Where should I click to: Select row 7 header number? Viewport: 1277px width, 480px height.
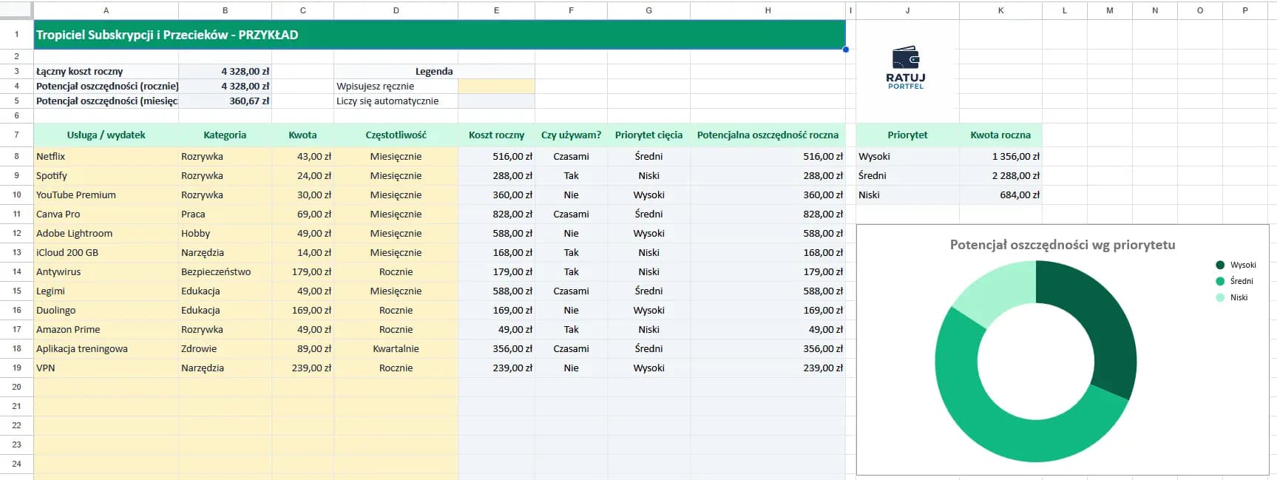coord(16,135)
